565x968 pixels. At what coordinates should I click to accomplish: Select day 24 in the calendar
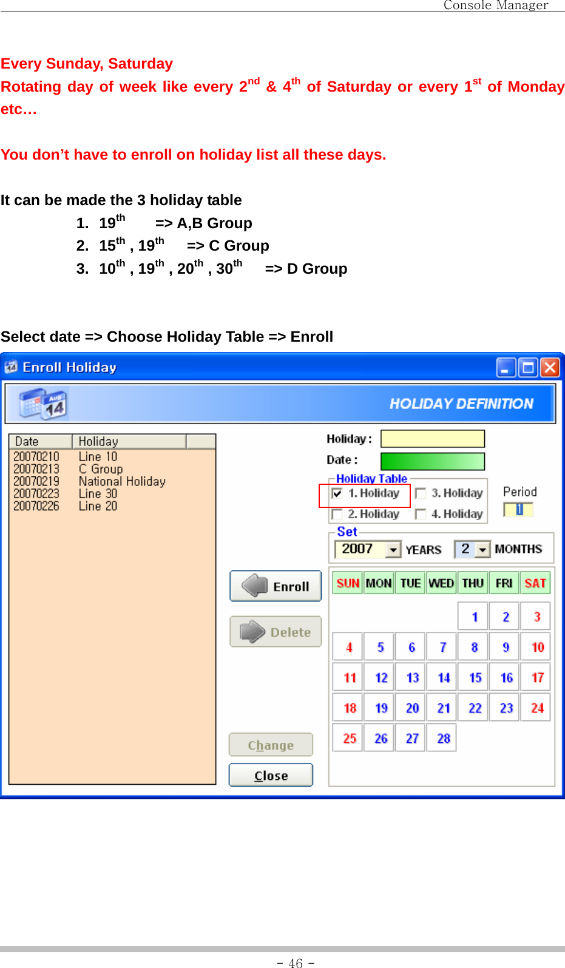tap(536, 707)
